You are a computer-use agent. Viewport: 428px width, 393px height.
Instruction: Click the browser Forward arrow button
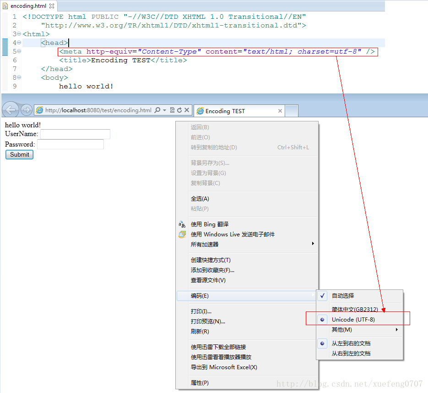[x=27, y=110]
